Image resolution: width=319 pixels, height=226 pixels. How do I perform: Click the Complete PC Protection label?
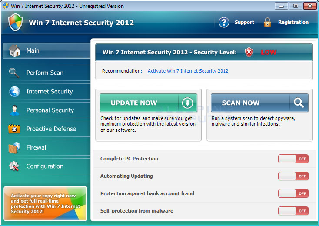point(129,159)
